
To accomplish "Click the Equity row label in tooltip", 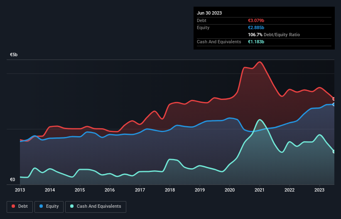I will click(x=203, y=27).
